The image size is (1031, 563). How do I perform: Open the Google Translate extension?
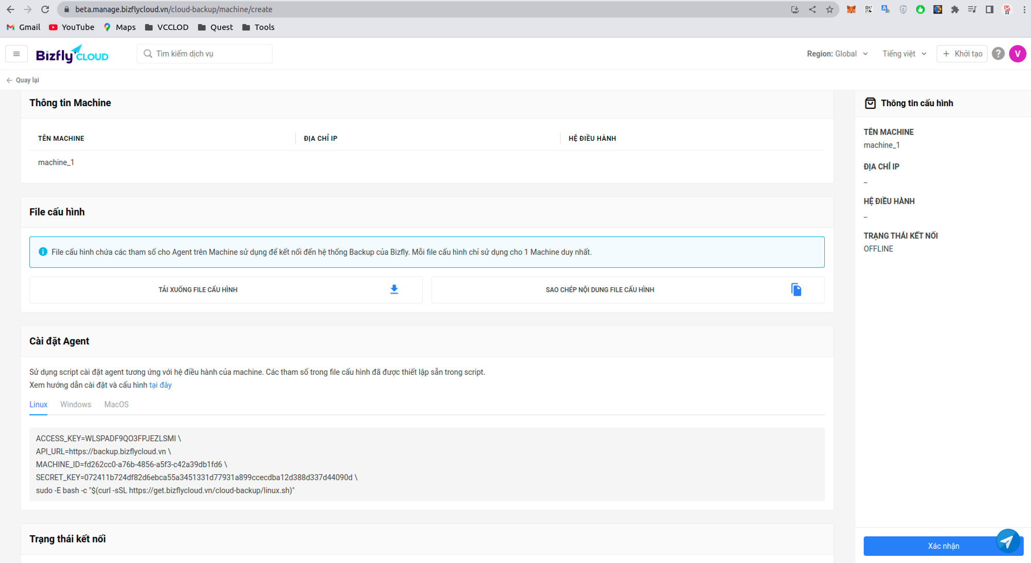click(886, 9)
